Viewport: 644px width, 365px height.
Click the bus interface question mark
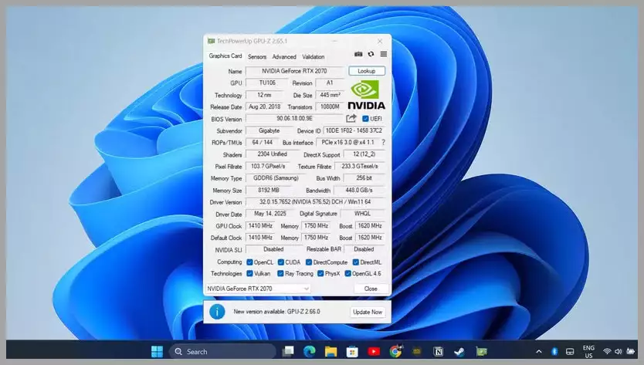pos(383,143)
